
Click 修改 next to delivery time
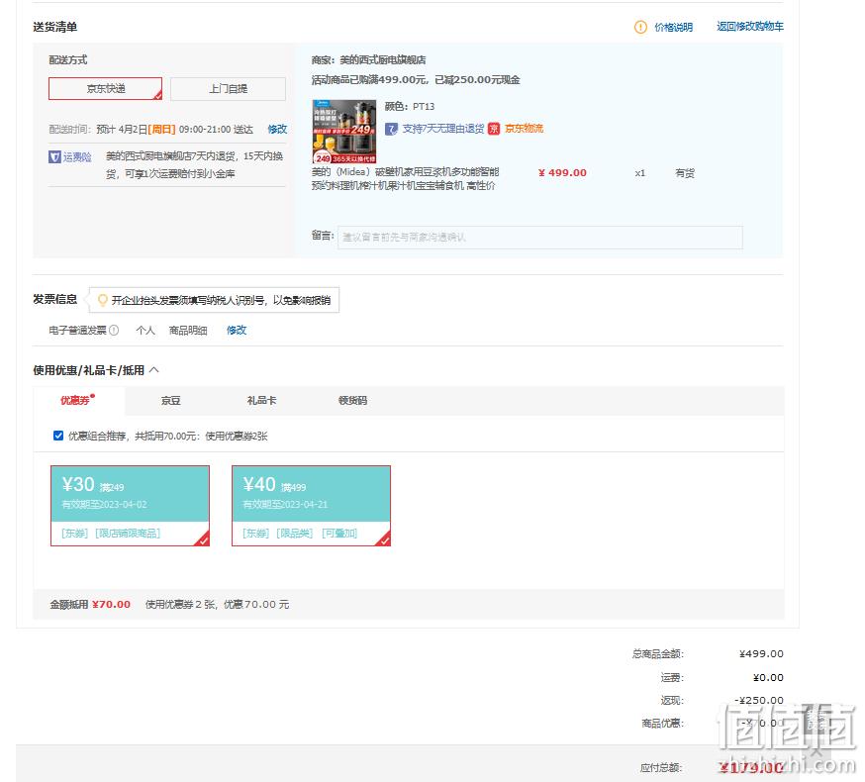tap(277, 129)
